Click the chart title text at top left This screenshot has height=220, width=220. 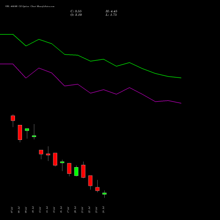[30, 7]
